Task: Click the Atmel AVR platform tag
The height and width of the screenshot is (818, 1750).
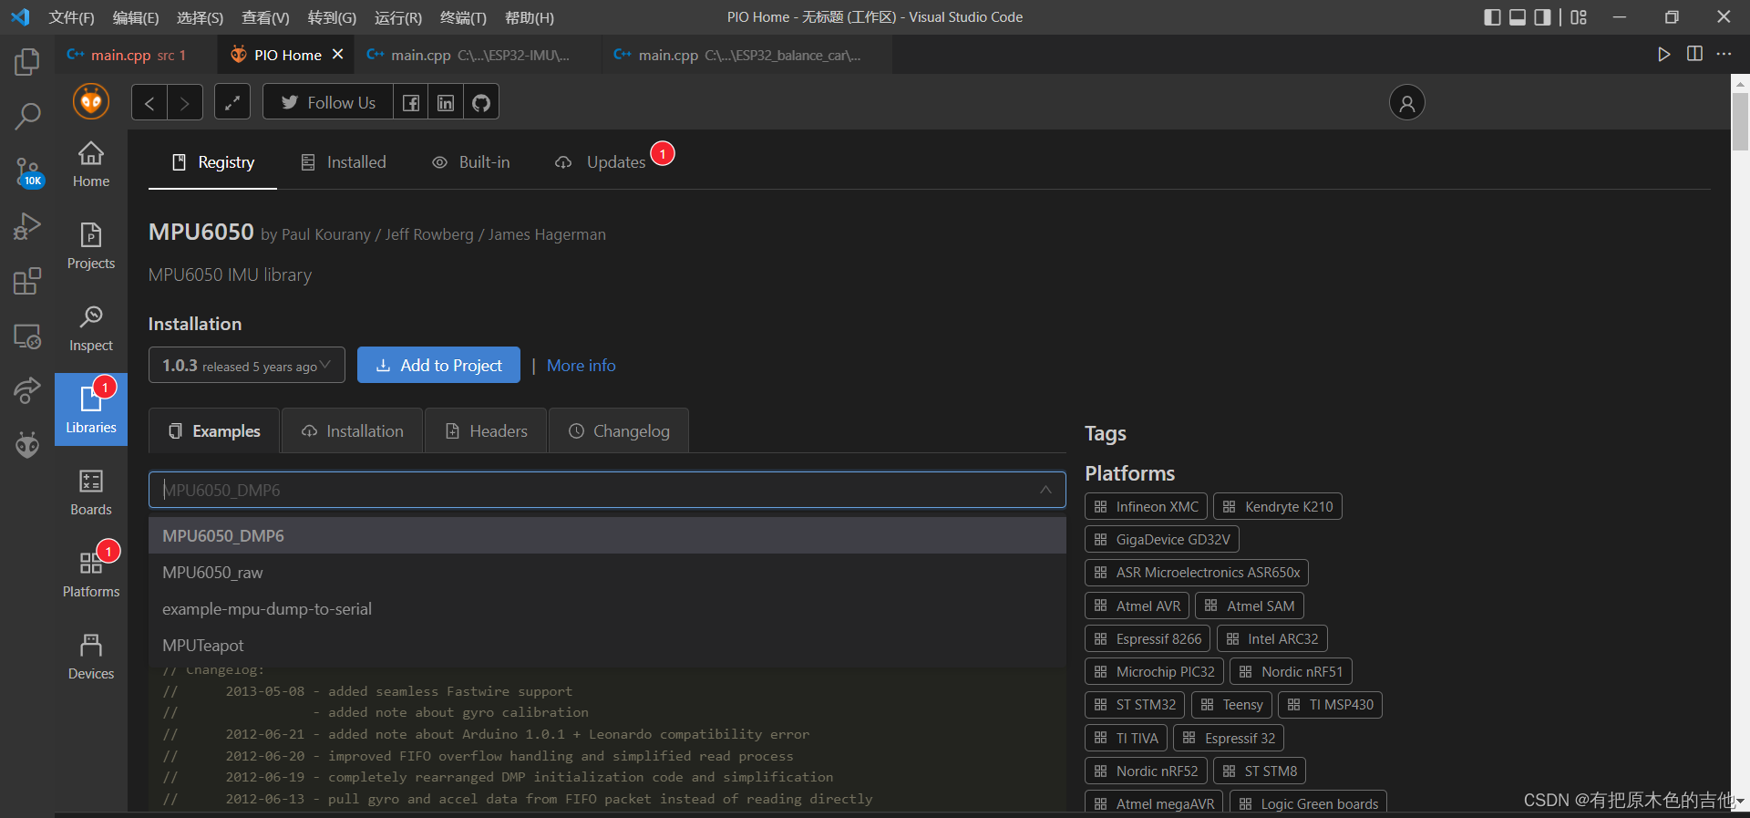Action: [1137, 606]
